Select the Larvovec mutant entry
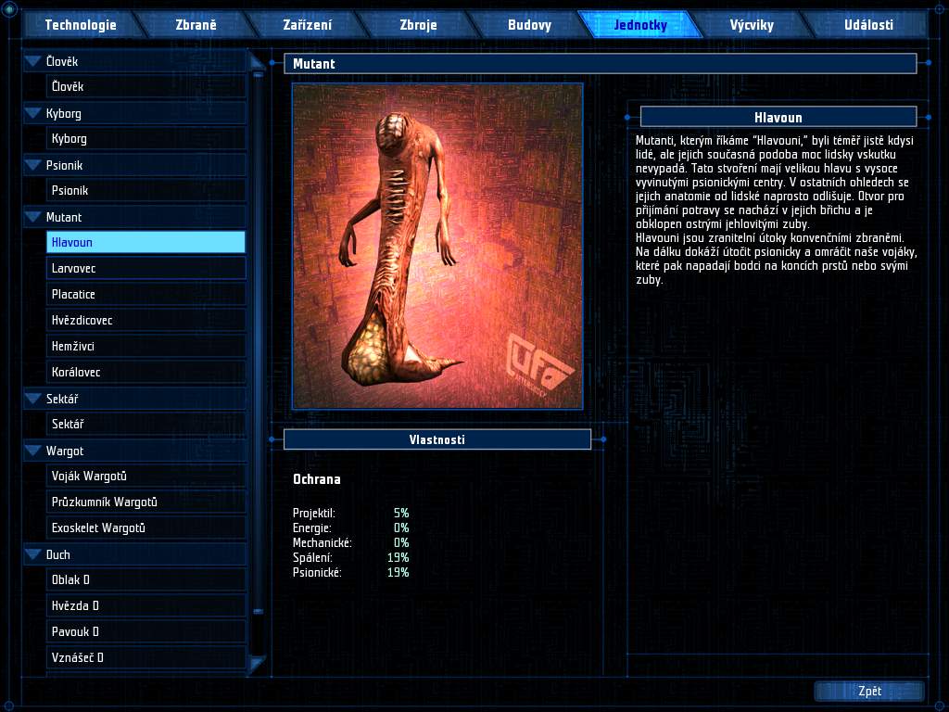This screenshot has height=712, width=949. (x=146, y=268)
